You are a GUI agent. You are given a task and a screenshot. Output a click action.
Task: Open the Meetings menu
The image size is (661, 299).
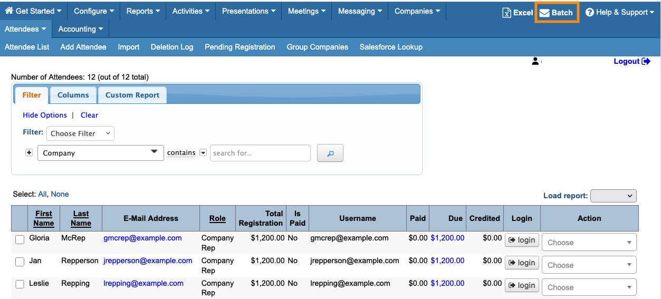[x=306, y=11]
